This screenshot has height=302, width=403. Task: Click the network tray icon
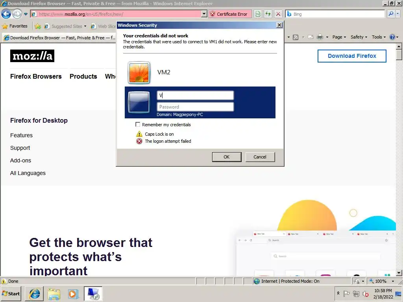(x=356, y=293)
